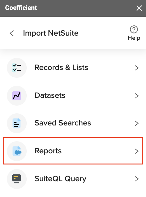
Task: Close the Coefficient sidebar panel
Action: 139,8
